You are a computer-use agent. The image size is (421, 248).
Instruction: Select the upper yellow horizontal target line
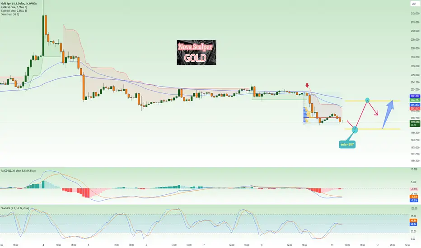(x=373, y=101)
